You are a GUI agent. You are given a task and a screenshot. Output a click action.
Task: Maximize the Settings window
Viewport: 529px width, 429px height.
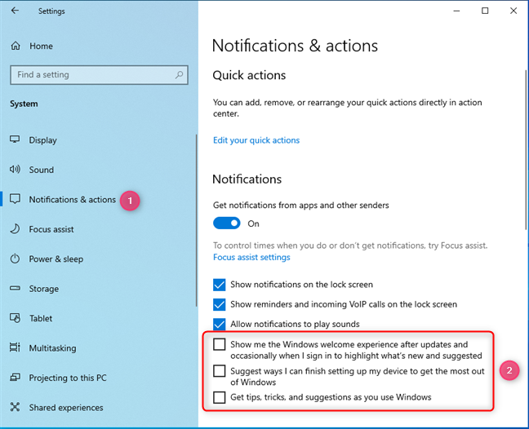tap(485, 11)
